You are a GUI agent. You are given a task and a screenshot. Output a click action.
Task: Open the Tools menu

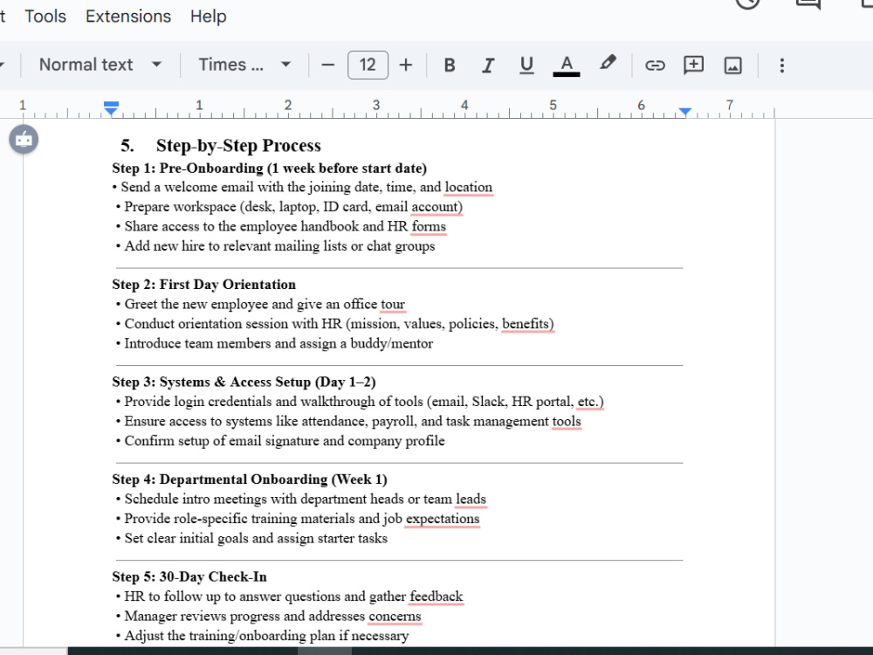click(x=45, y=16)
